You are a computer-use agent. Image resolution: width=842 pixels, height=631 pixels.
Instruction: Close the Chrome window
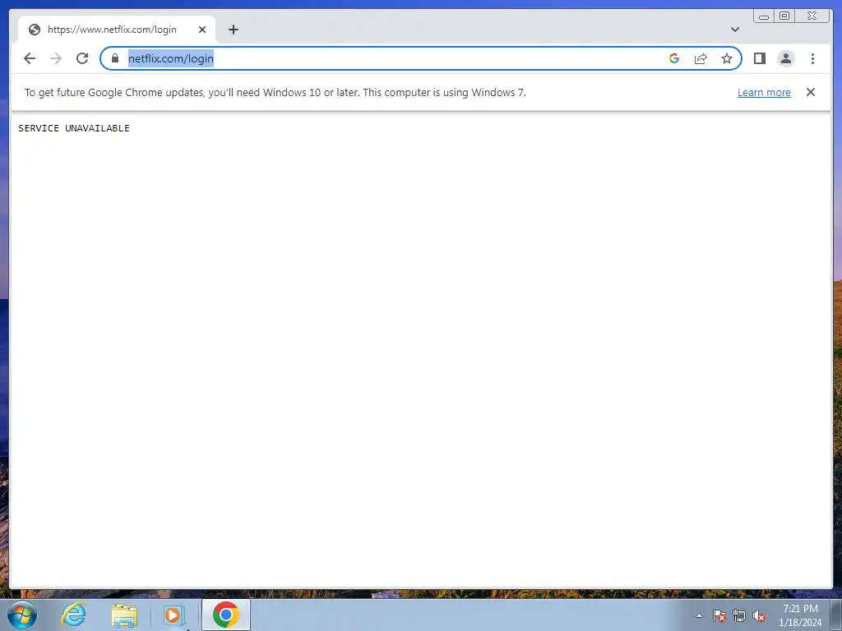[x=812, y=16]
